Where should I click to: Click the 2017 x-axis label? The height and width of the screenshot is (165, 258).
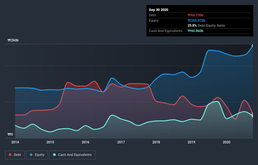click(121, 142)
